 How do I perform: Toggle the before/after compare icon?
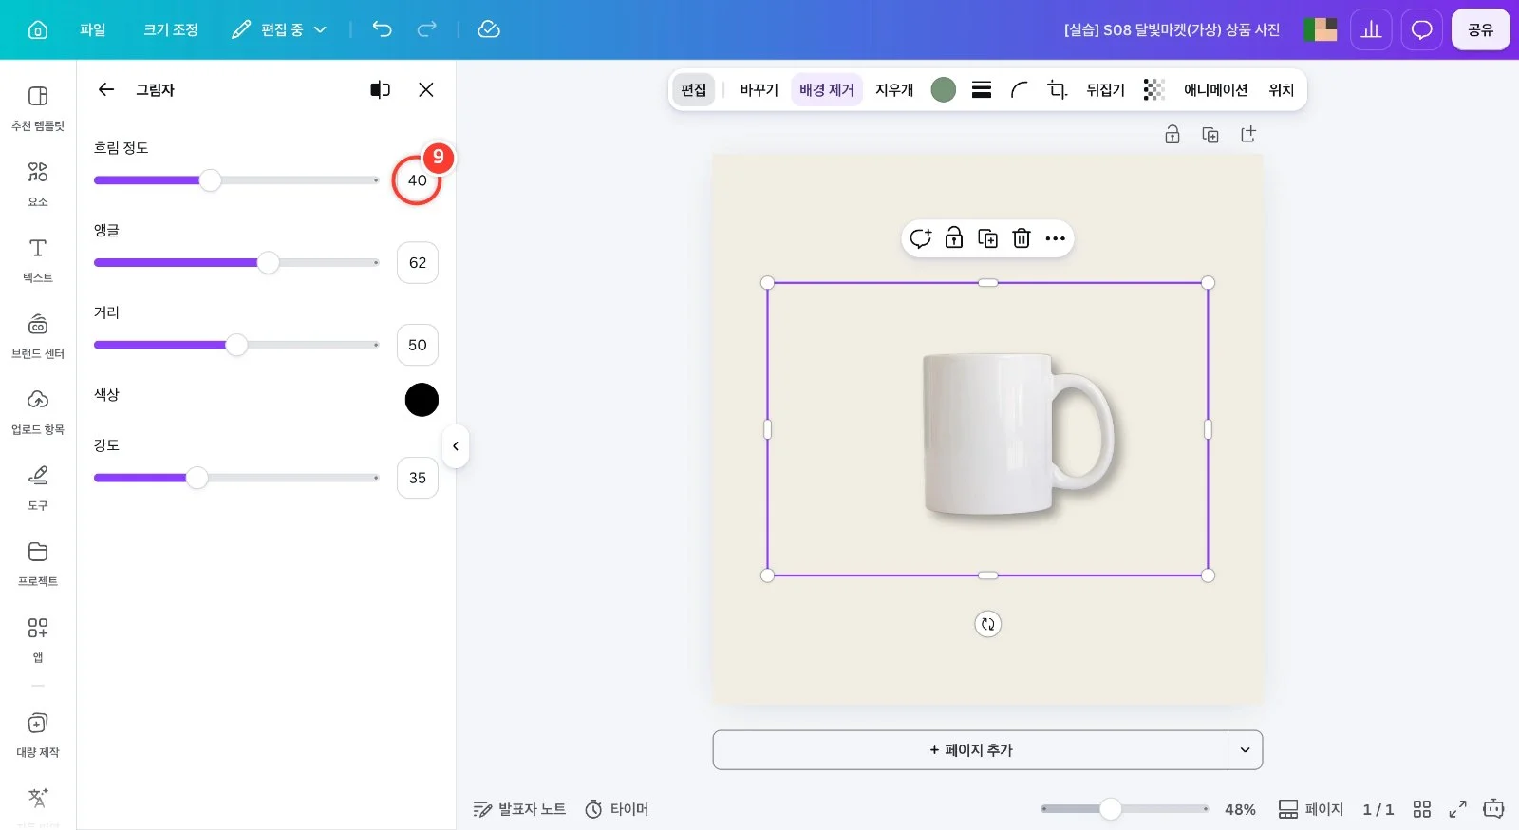(380, 89)
